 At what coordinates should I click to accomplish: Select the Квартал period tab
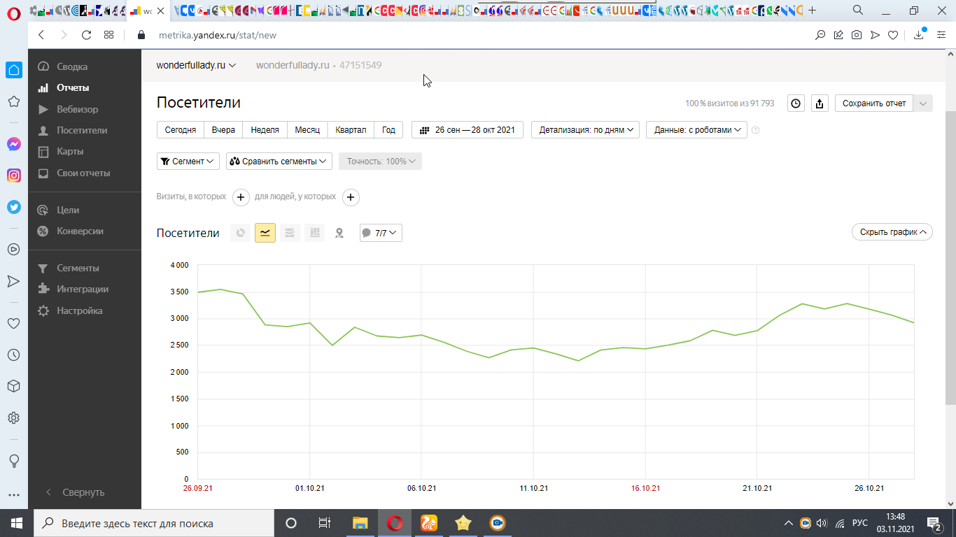[351, 130]
